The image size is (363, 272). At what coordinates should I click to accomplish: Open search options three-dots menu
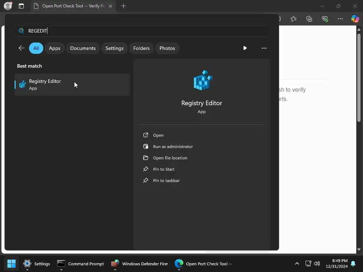coord(264,48)
